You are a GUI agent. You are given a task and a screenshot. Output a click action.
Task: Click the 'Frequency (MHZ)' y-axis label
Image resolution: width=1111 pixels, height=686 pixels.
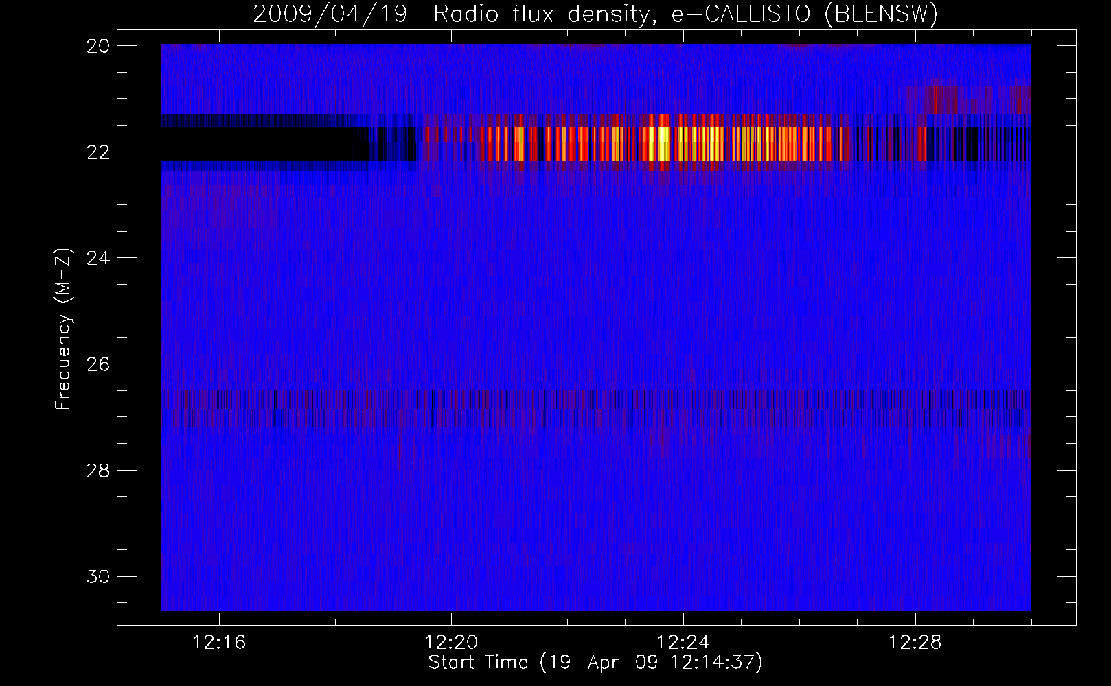click(x=62, y=329)
